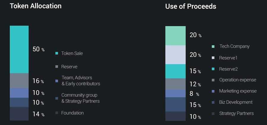Viewport: 267px width, 125px height.
Task: Select the 20% Tech Company bar segment
Action: (x=175, y=35)
